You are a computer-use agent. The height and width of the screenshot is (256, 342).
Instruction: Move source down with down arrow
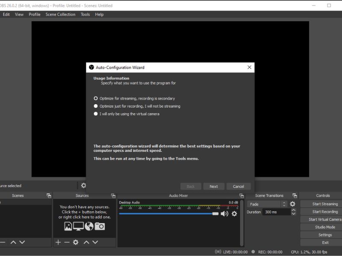click(x=95, y=242)
